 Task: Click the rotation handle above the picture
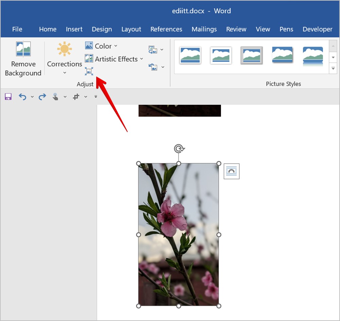tap(179, 149)
